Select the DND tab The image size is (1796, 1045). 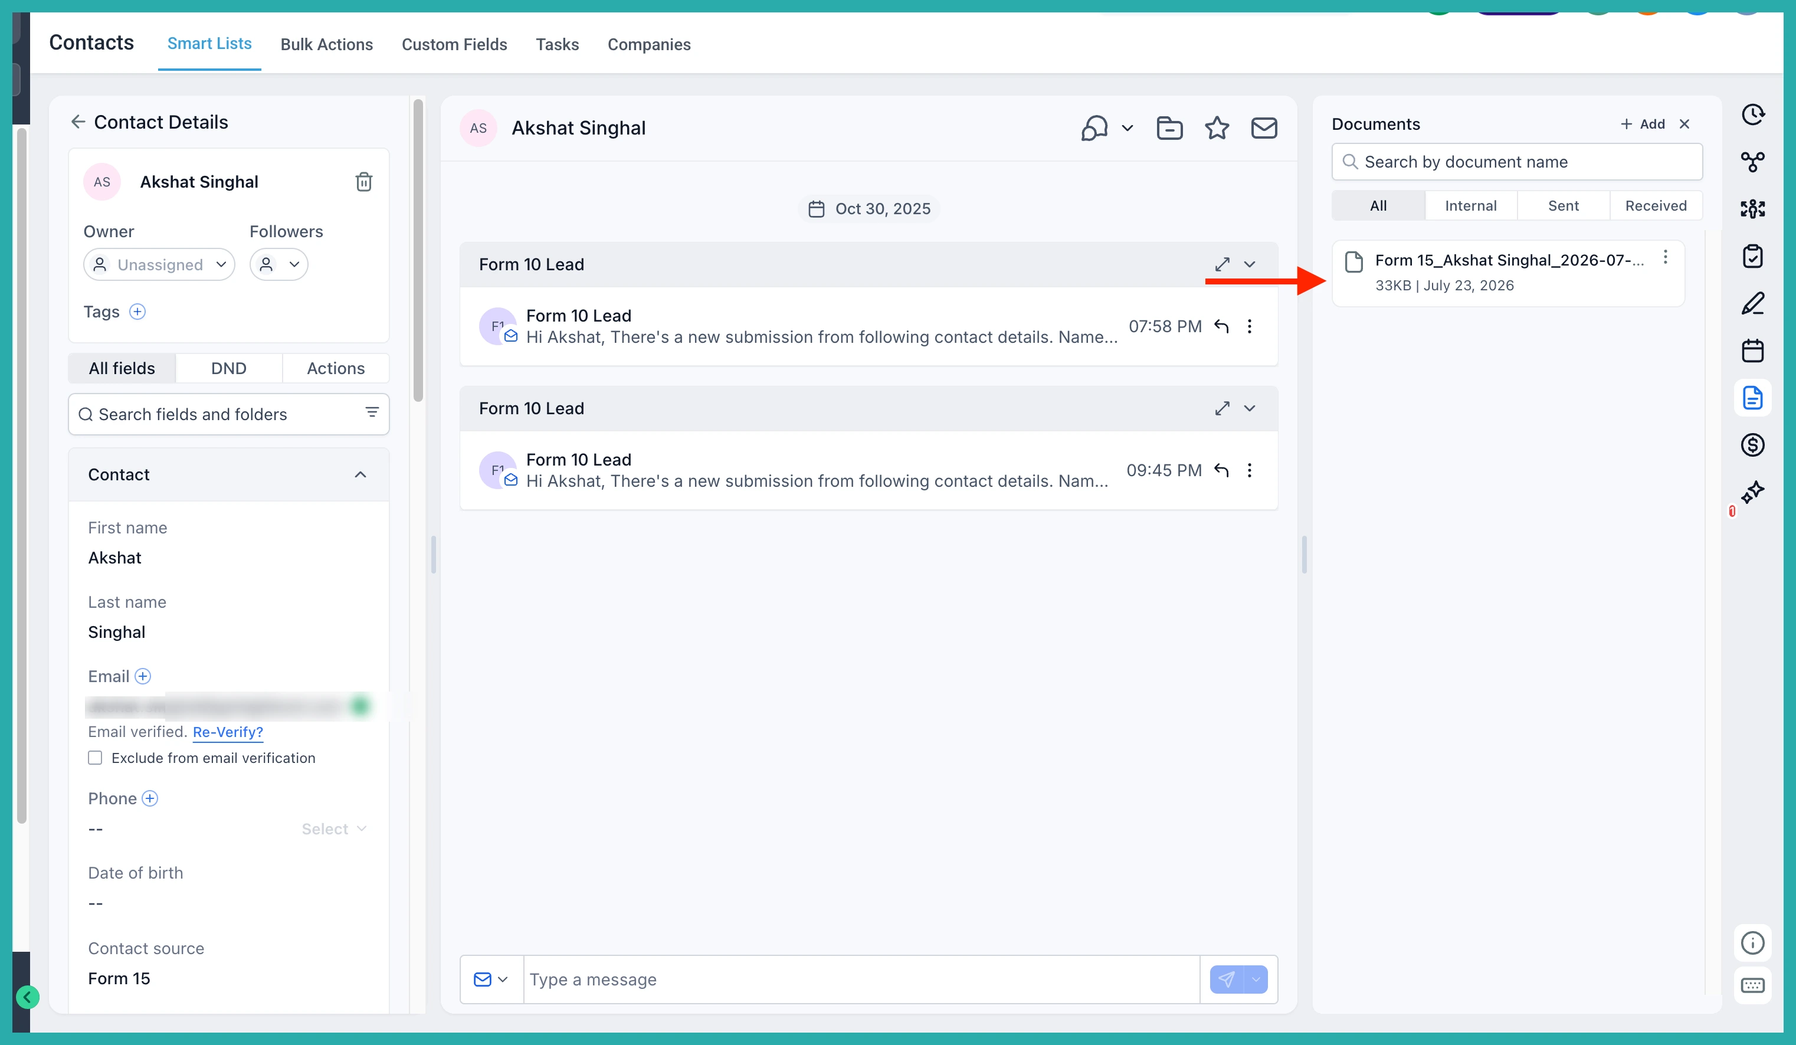click(229, 369)
